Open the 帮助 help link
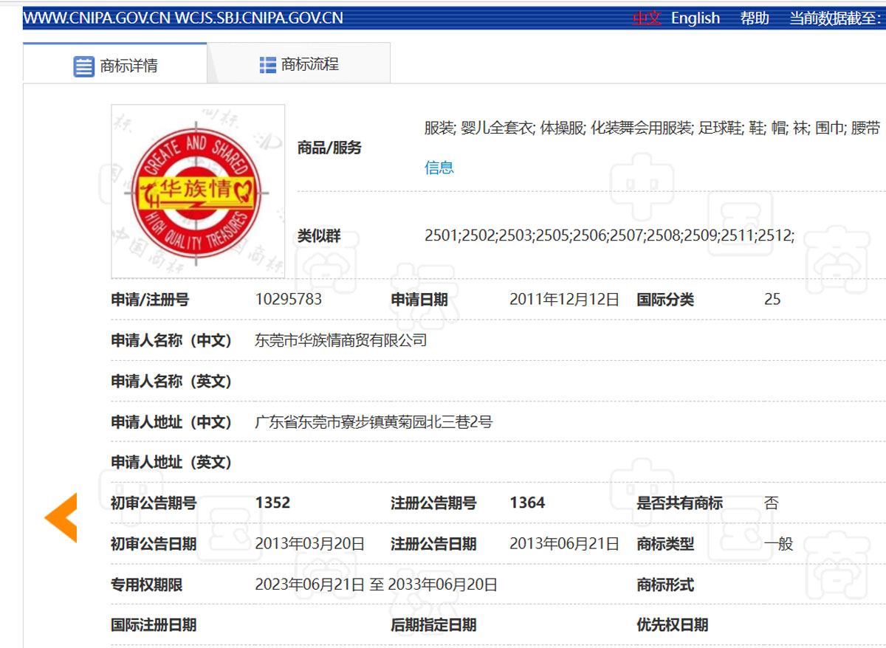The image size is (886, 648). [x=755, y=18]
